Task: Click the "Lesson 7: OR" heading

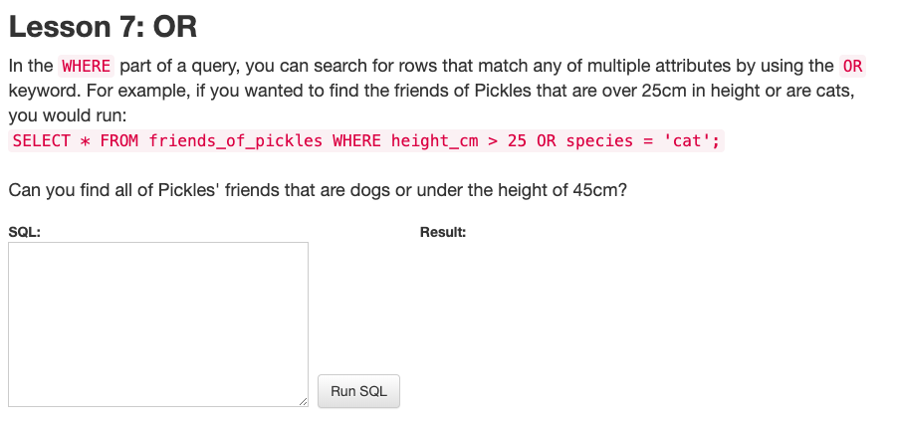Action: pos(103,27)
